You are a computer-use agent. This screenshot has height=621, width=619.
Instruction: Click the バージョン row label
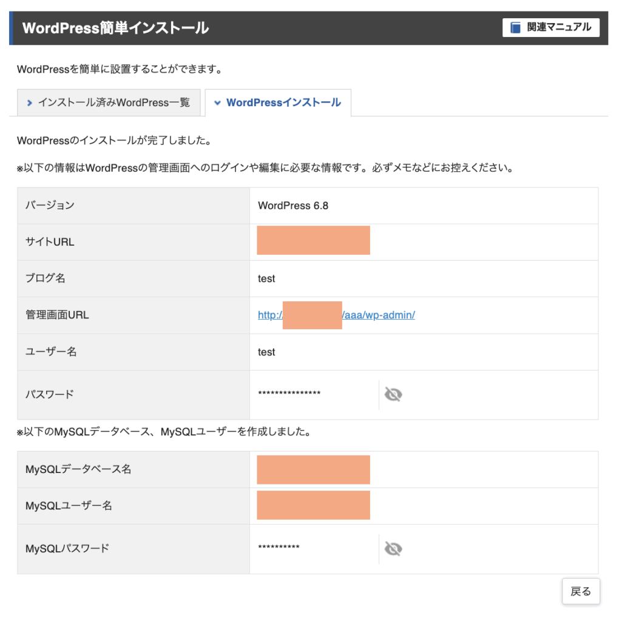click(50, 205)
